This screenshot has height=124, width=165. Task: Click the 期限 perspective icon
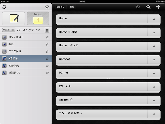click(4, 44)
